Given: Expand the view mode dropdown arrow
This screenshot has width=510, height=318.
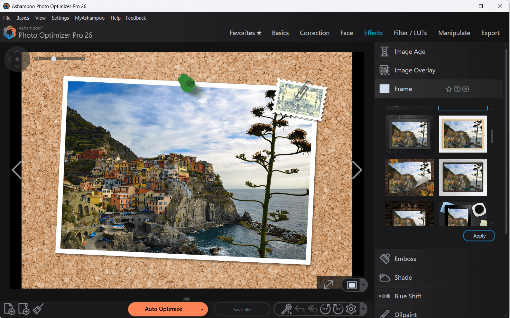Looking at the screenshot, I should tap(364, 285).
